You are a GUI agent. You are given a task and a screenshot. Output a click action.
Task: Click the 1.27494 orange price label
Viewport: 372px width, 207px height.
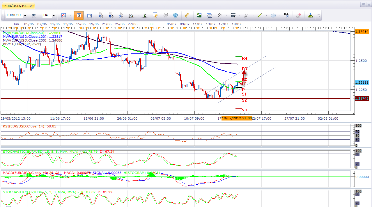tap(362, 31)
